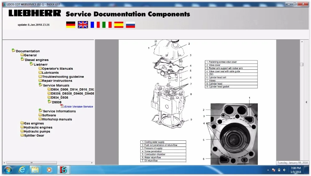The image size is (311, 176).
Task: Click the Troubleshooting guideline folder icon
Action: click(40, 77)
